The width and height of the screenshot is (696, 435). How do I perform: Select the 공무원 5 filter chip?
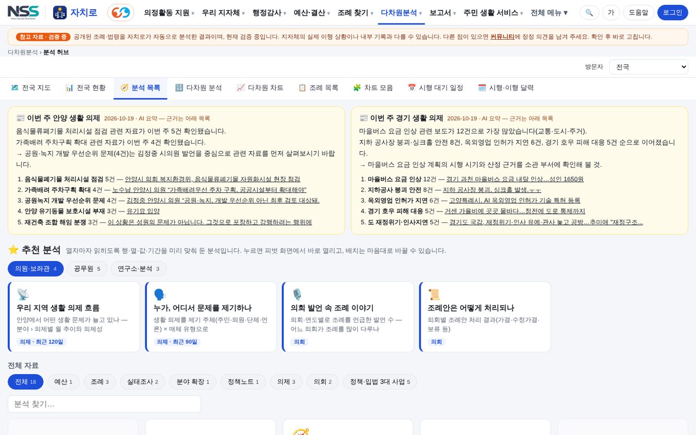tap(87, 269)
